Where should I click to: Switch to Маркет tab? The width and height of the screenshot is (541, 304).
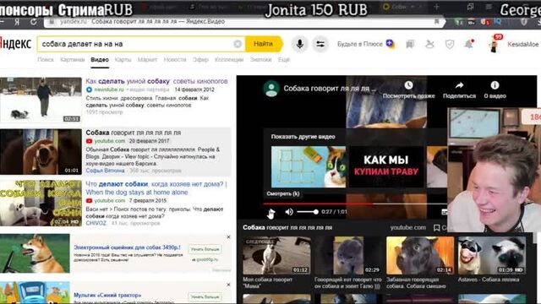click(x=147, y=60)
